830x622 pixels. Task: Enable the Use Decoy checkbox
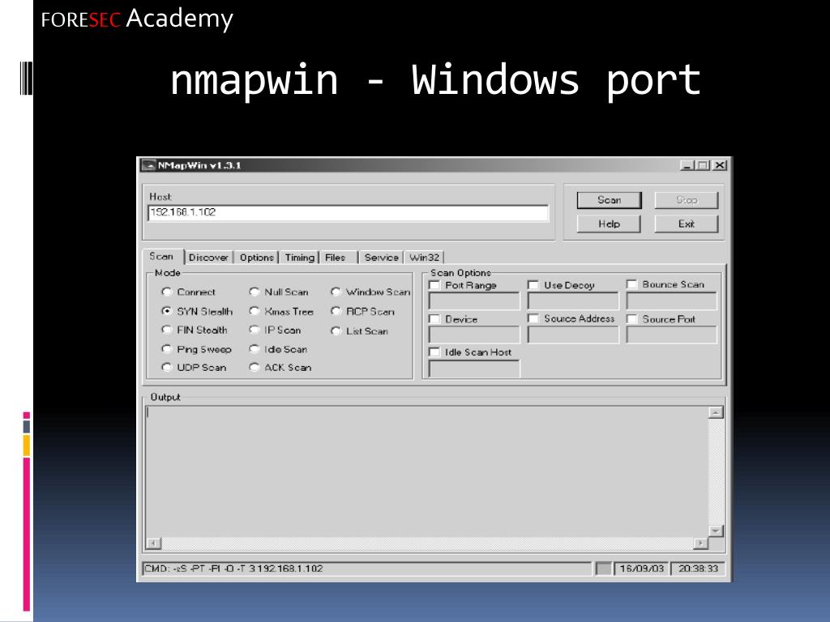(x=533, y=285)
